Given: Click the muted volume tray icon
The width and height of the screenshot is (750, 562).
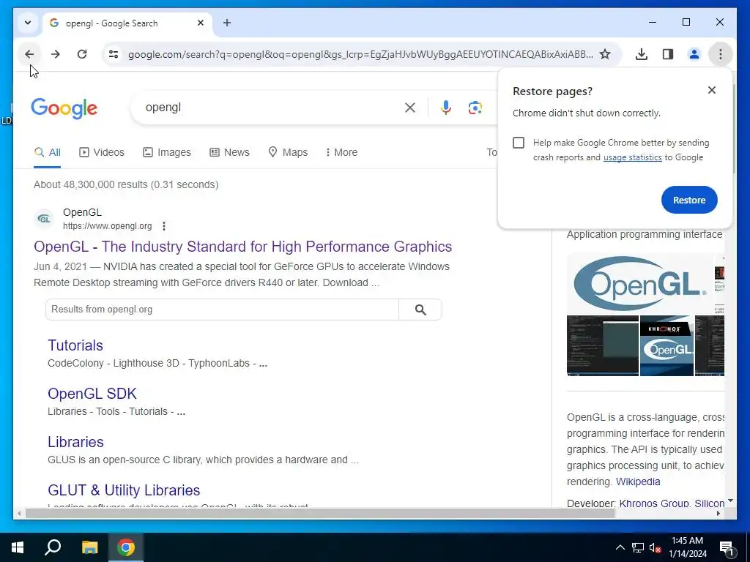Looking at the screenshot, I should [x=655, y=547].
